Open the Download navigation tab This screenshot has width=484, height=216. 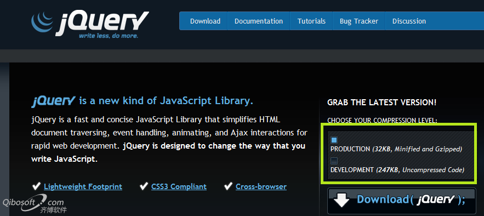tap(205, 21)
